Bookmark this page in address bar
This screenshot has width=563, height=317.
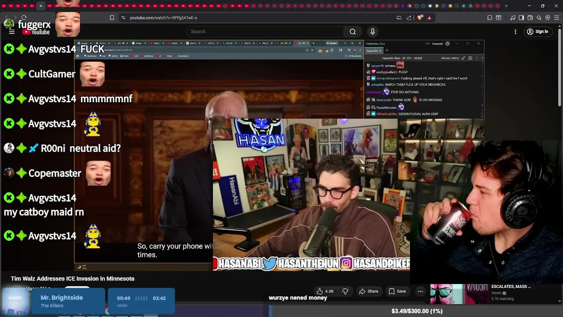coord(112,18)
